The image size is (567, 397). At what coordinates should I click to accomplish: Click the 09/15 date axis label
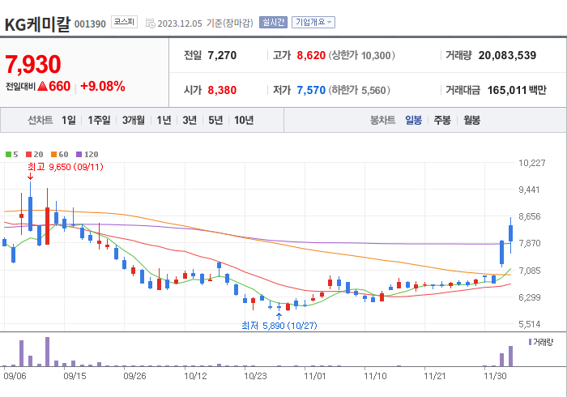75,376
